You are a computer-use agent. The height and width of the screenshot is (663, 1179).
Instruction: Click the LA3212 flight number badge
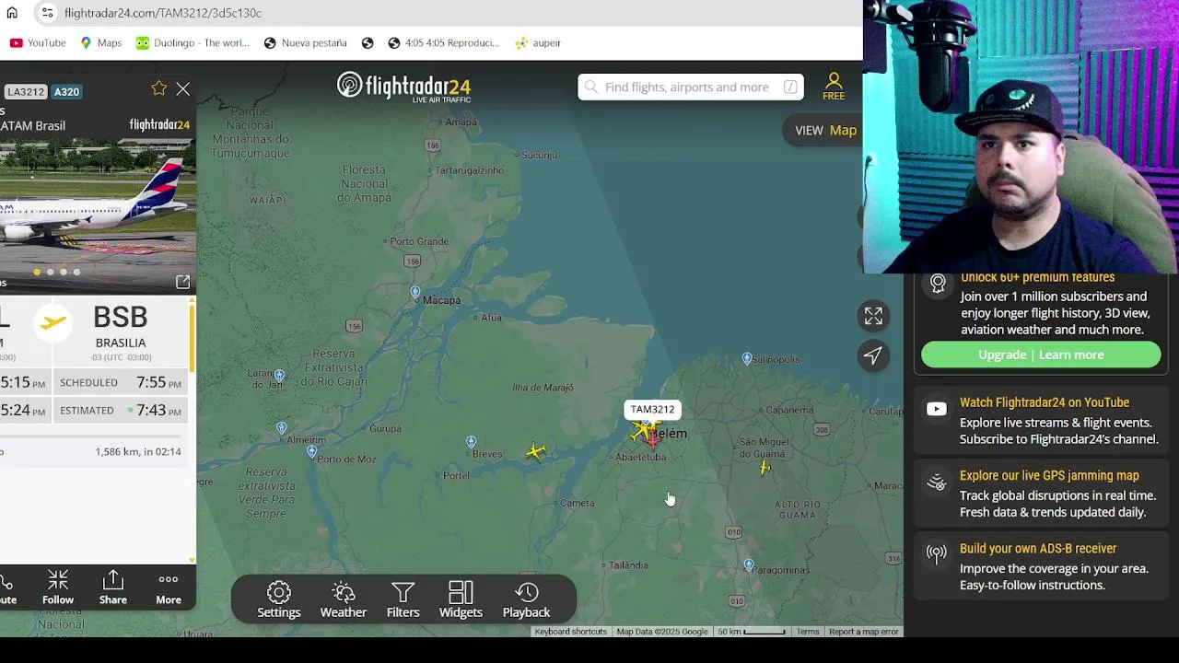pyautogui.click(x=25, y=91)
